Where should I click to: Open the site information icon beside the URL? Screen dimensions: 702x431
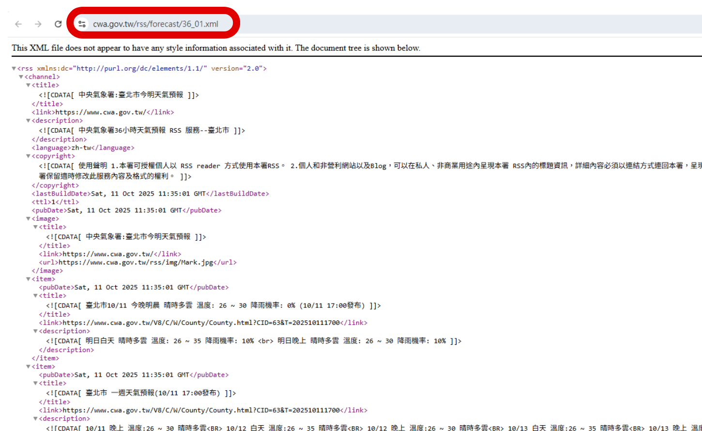(x=81, y=23)
